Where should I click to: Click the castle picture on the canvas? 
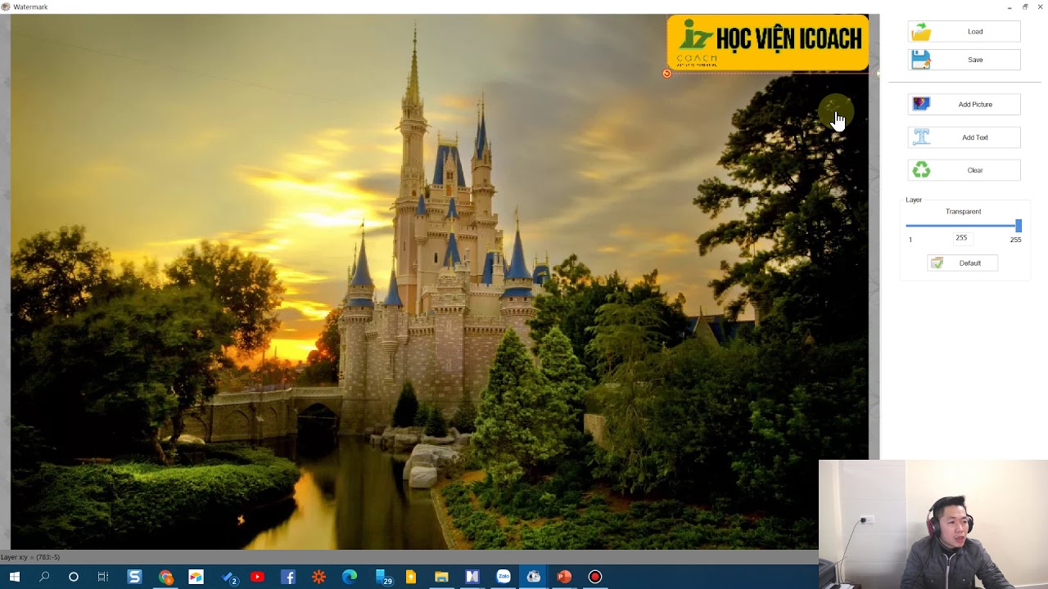[x=439, y=281]
